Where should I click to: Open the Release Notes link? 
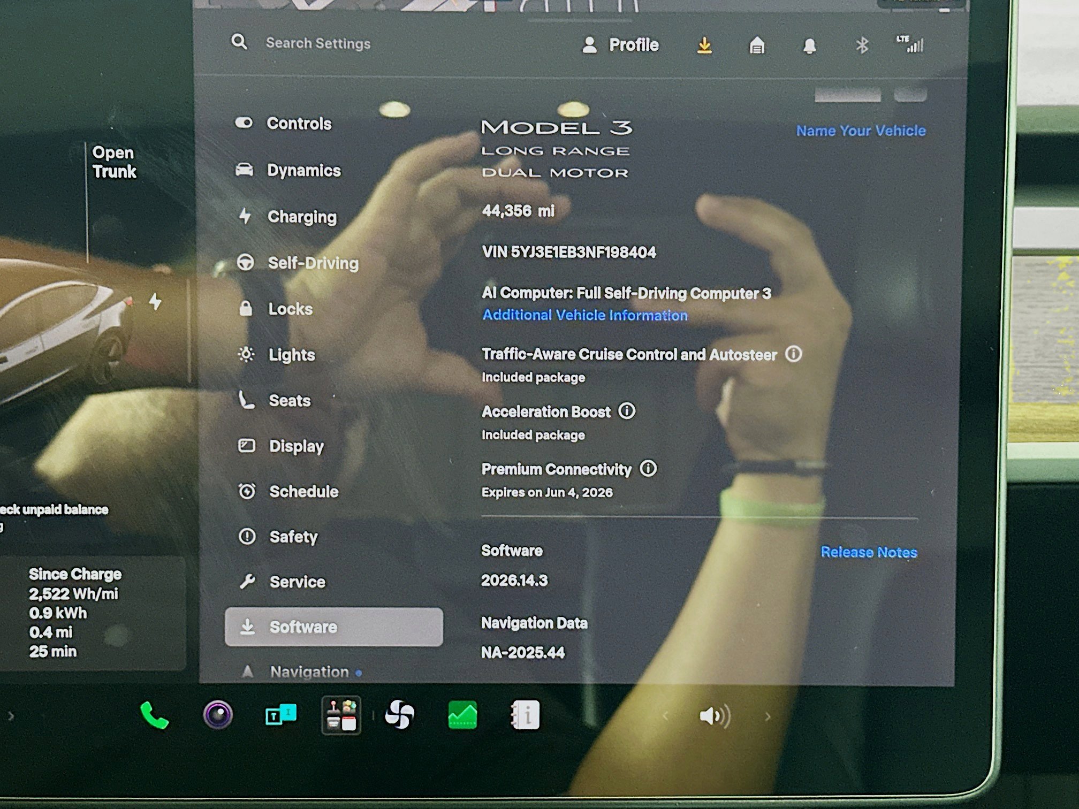click(x=869, y=552)
